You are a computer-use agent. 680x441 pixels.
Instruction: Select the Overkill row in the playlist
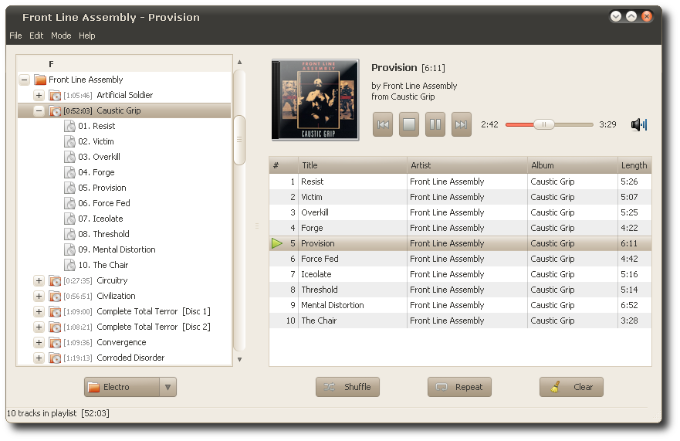(460, 212)
